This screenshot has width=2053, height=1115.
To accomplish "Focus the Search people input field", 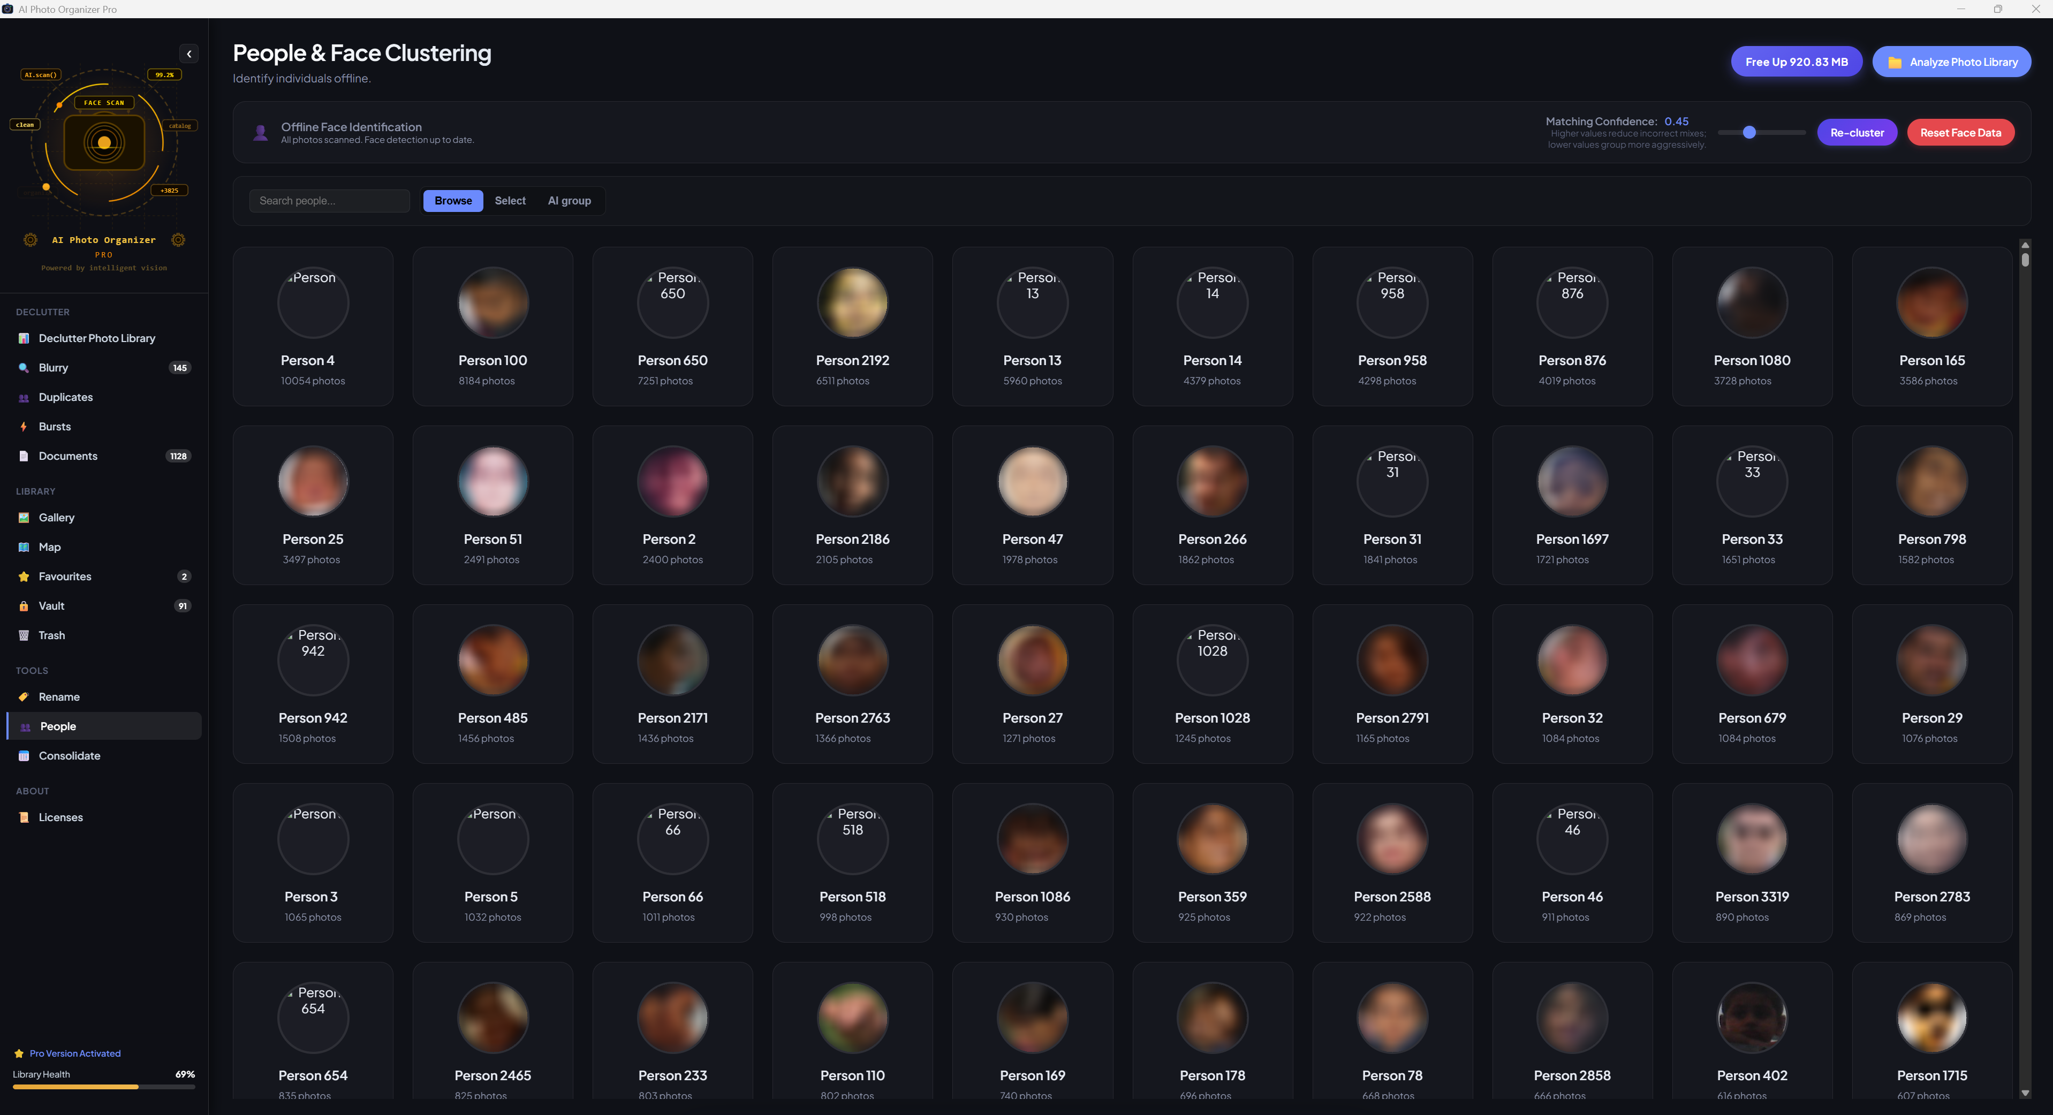I will tap(329, 201).
